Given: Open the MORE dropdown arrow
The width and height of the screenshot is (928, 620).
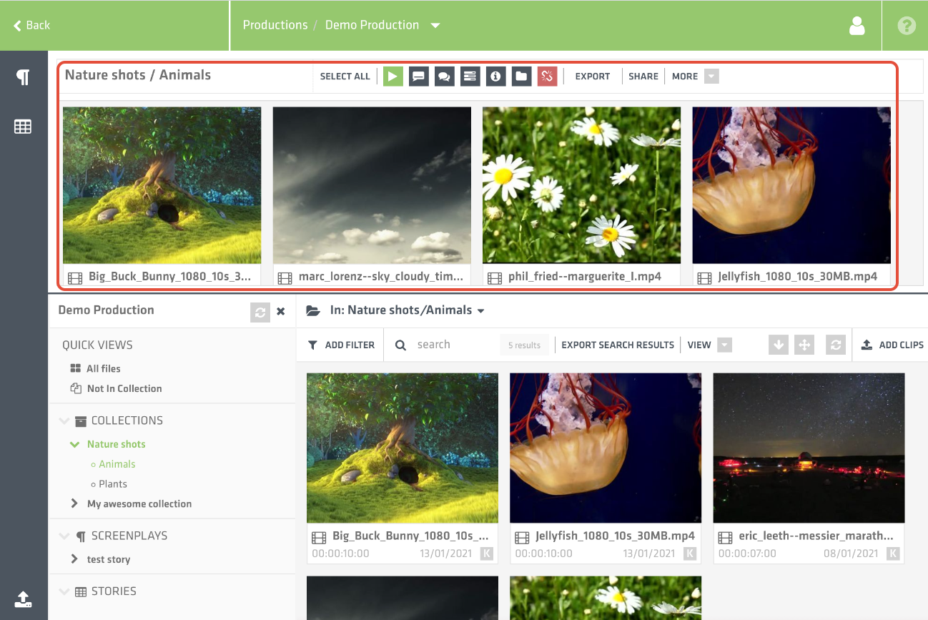Looking at the screenshot, I should click(x=711, y=76).
